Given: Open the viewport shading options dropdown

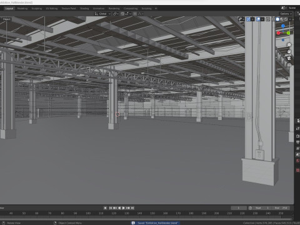Looking at the screenshot, I should coord(290,19).
